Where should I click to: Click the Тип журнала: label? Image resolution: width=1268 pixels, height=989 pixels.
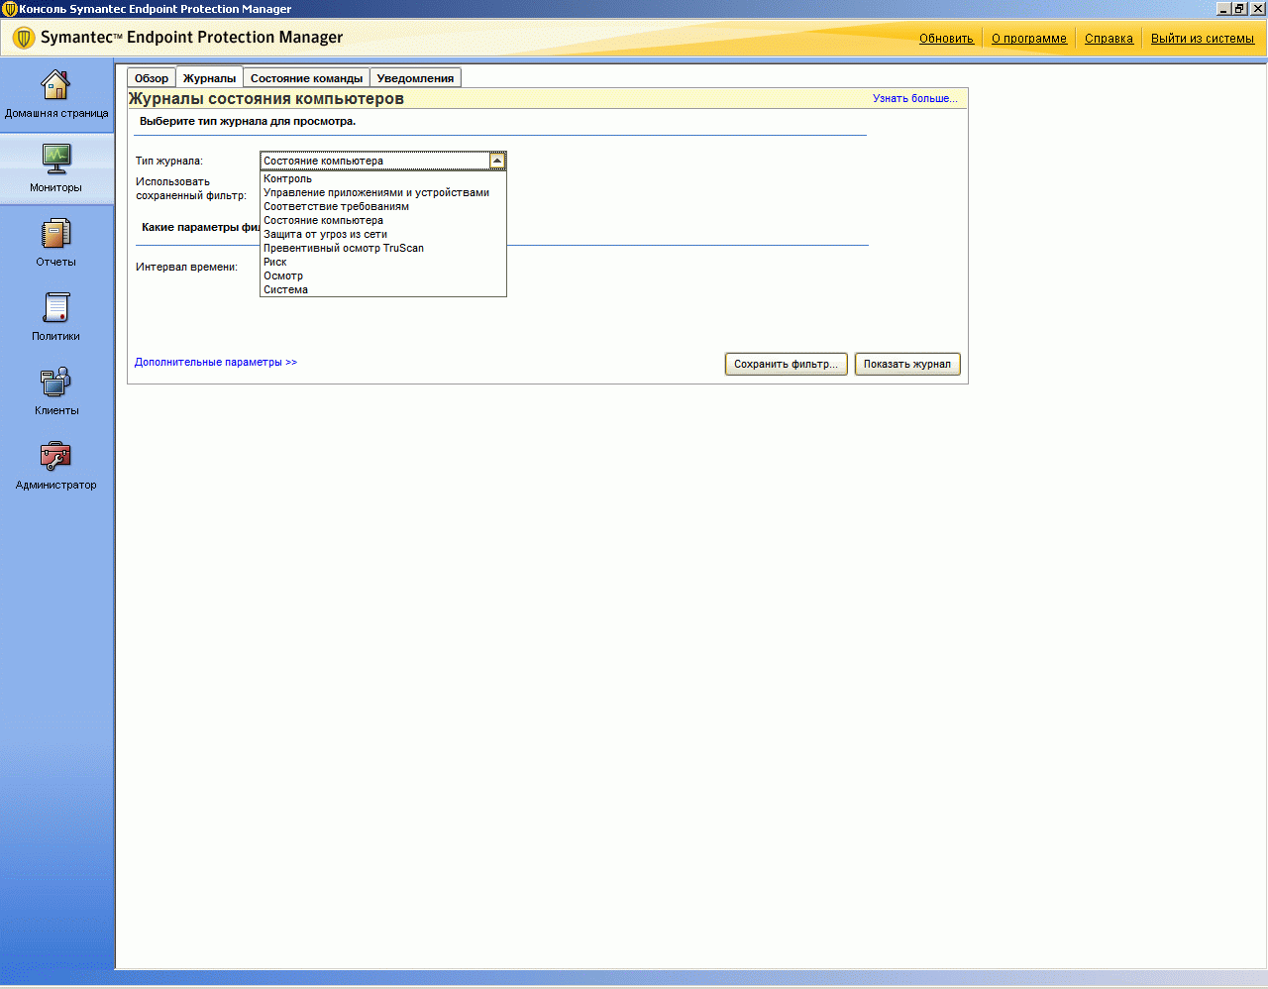pyautogui.click(x=169, y=161)
